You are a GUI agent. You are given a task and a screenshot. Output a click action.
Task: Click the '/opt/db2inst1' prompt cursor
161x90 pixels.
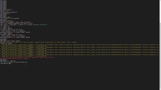pyautogui.click(x=10, y=63)
